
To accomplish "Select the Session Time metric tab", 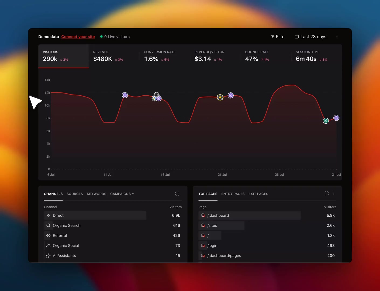I will [x=317, y=56].
